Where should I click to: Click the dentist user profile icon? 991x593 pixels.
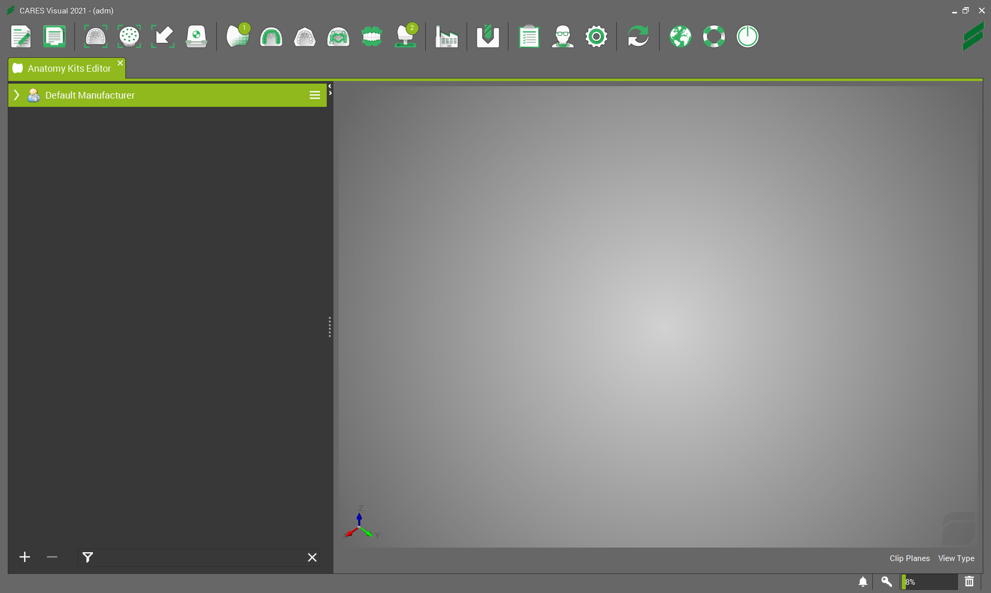563,37
